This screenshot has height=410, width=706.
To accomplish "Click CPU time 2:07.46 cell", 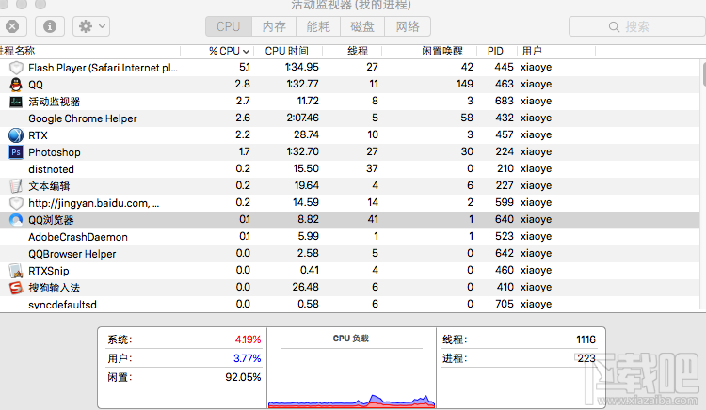I will (302, 118).
